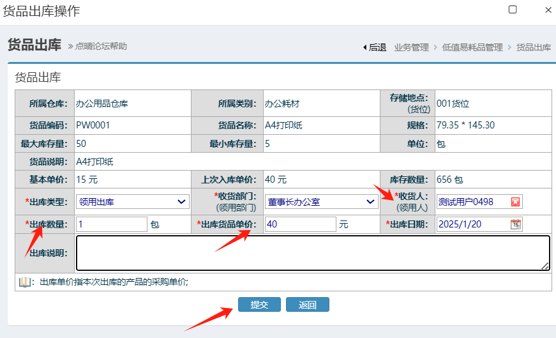Click the 出库货品单价 price field
556x338 pixels.
coord(300,224)
